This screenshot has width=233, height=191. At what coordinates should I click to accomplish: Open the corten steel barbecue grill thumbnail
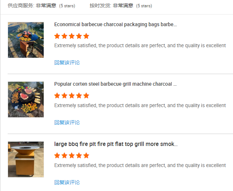click(x=26, y=99)
